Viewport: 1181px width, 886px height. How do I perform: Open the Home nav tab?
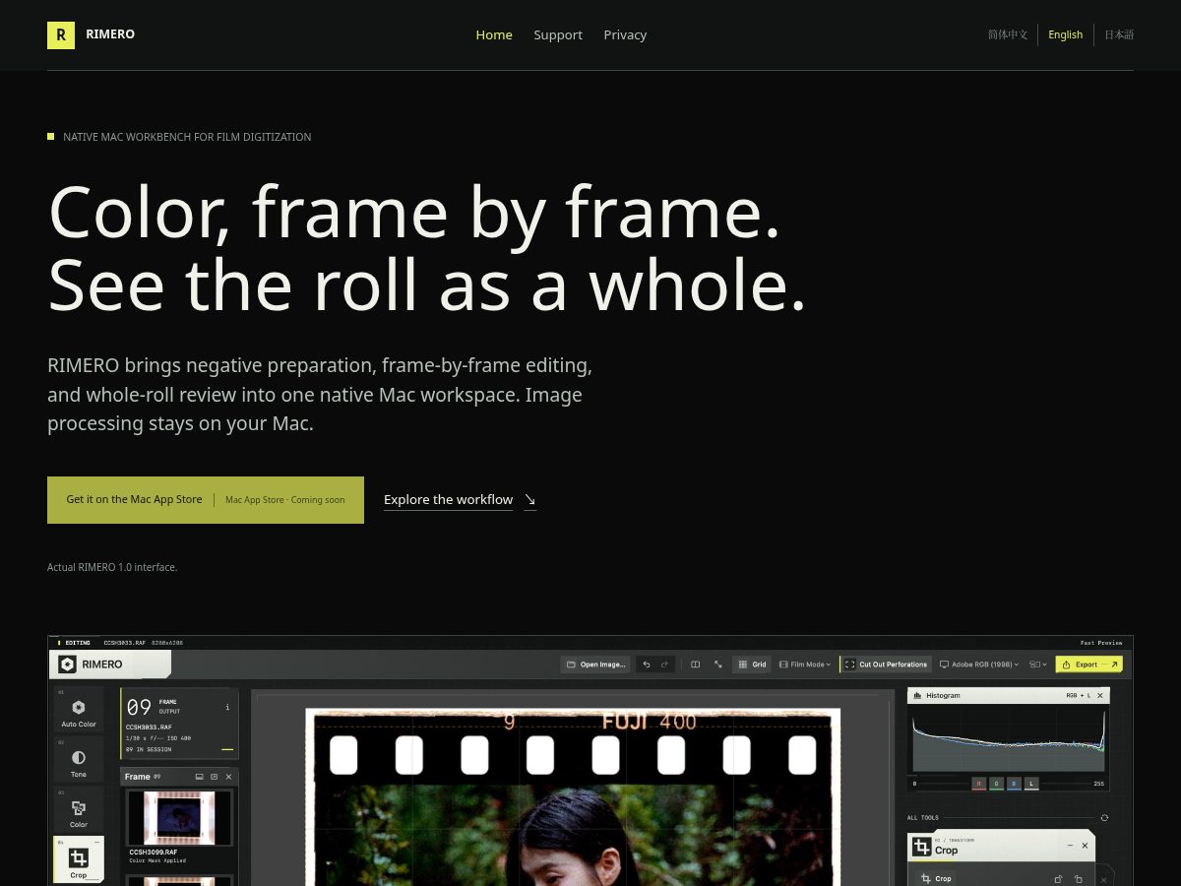494,34
